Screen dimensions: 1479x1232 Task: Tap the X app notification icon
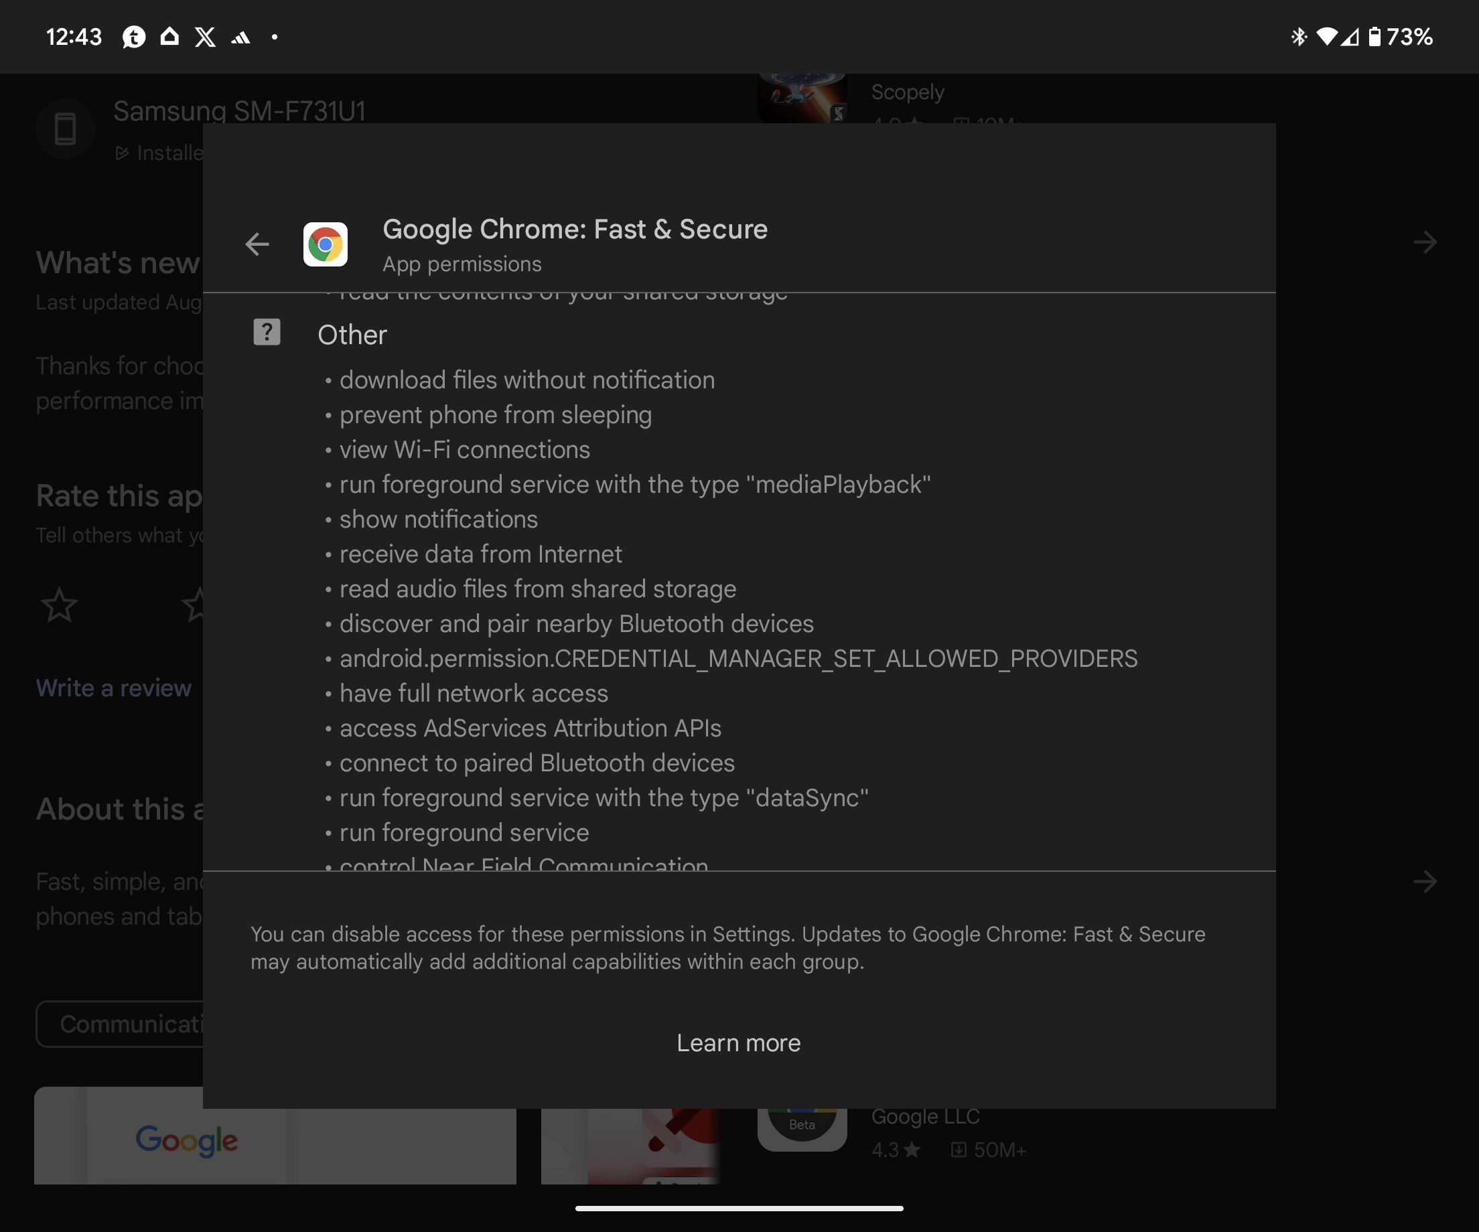point(205,37)
